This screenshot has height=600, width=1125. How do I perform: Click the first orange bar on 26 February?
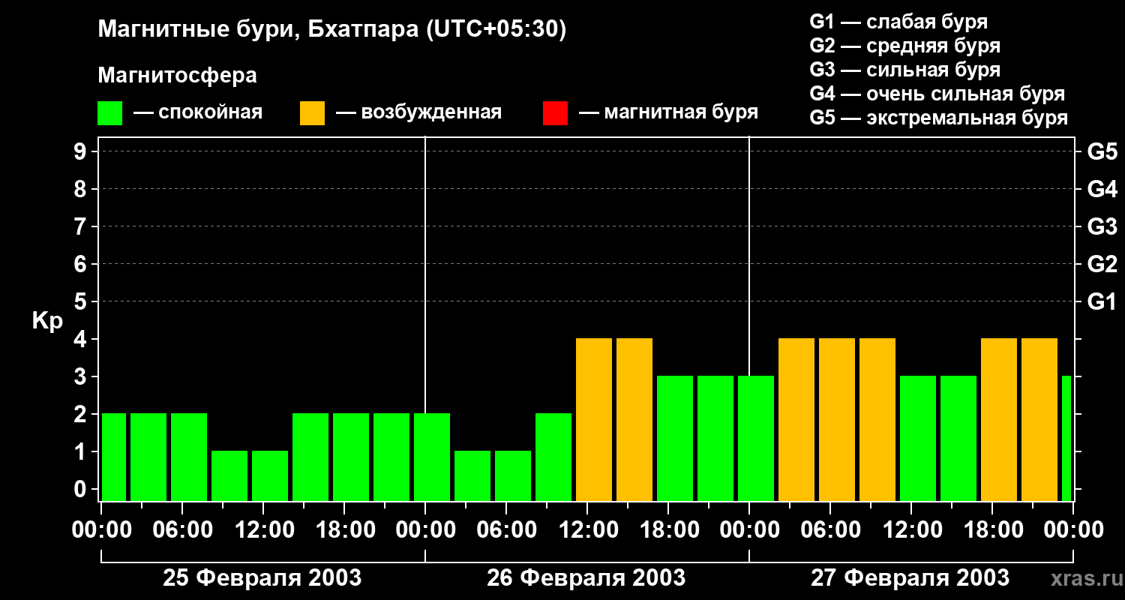[594, 419]
